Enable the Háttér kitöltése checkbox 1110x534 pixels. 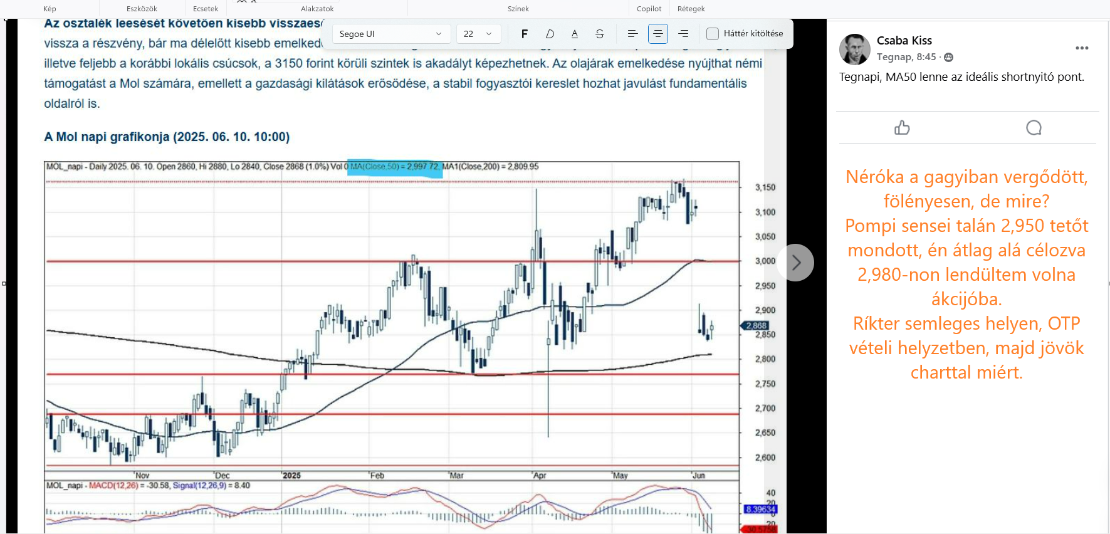pos(713,34)
